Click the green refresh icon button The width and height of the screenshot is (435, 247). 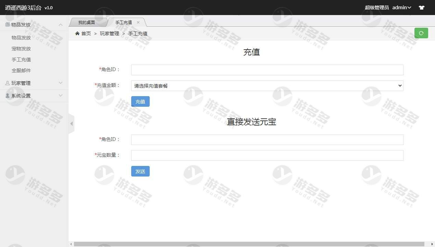(421, 33)
